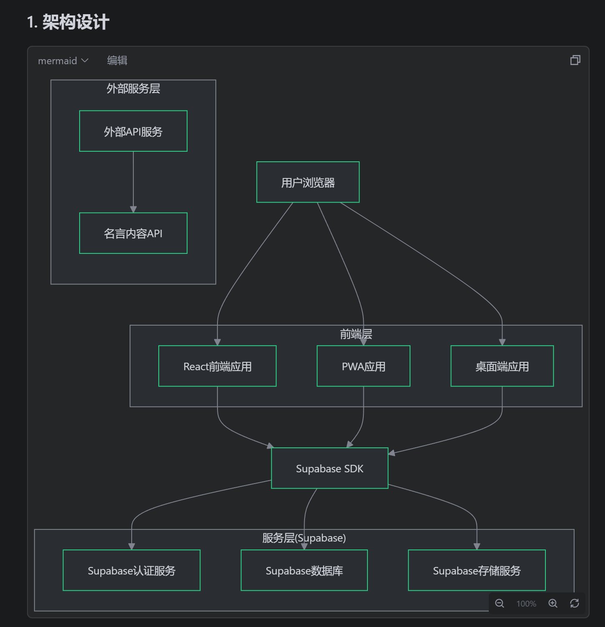This screenshot has height=627, width=605.
Task: Click the 用户浏览器 node
Action: (308, 182)
